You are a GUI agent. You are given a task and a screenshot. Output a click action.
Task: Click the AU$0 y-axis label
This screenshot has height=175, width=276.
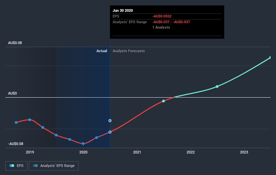12,93
